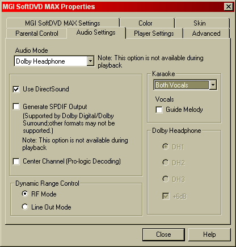
Task: Open the Player Settings tab
Action: point(154,34)
